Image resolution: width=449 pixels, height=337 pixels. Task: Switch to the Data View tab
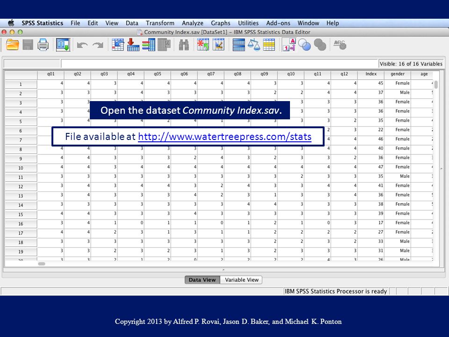coord(202,280)
